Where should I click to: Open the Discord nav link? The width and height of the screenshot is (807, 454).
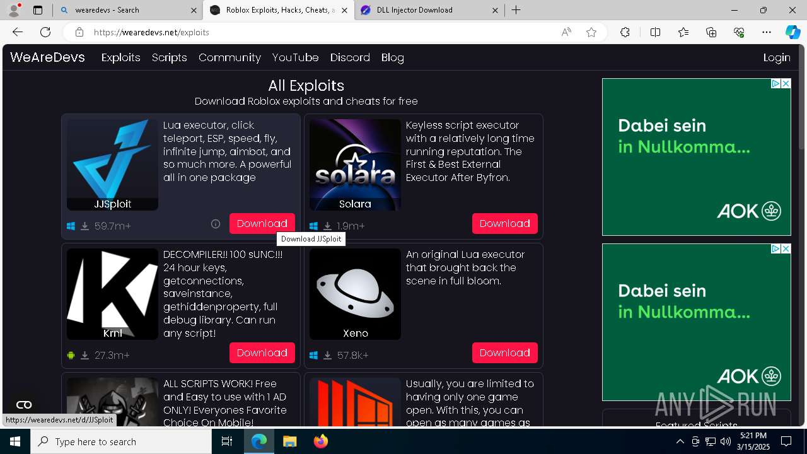pos(350,57)
